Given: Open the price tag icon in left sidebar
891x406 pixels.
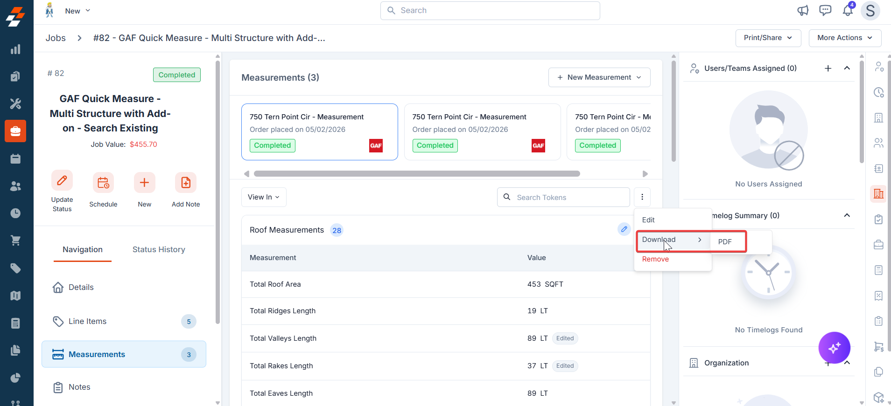Looking at the screenshot, I should (x=15, y=268).
